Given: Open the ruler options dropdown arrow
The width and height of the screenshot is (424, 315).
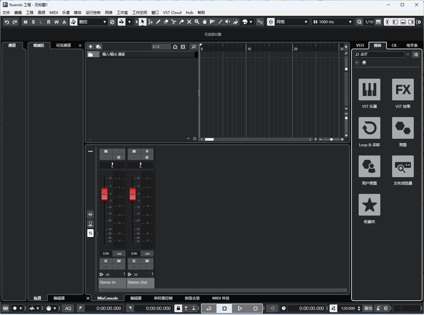Looking at the screenshot, I should [346, 47].
